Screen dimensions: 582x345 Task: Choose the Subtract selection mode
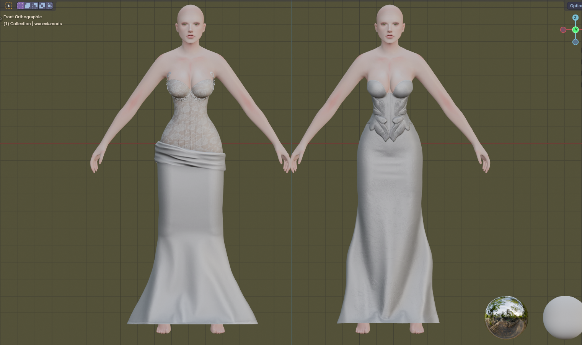tap(35, 6)
